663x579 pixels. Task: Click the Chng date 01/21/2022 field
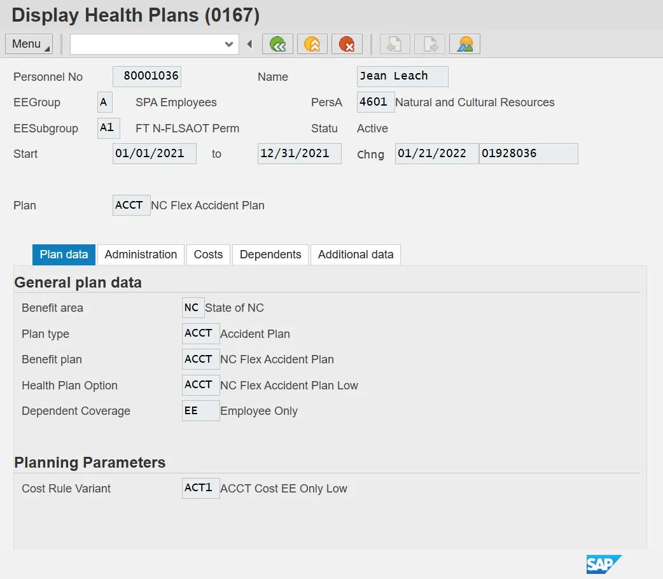(x=436, y=153)
